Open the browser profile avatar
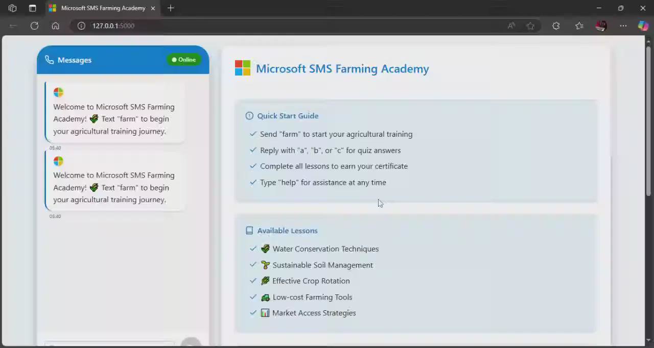The image size is (654, 348). (x=601, y=26)
